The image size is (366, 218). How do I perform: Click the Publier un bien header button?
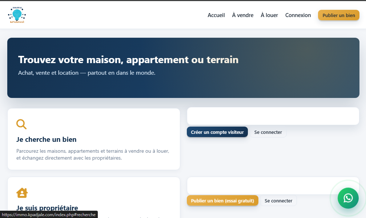338,15
